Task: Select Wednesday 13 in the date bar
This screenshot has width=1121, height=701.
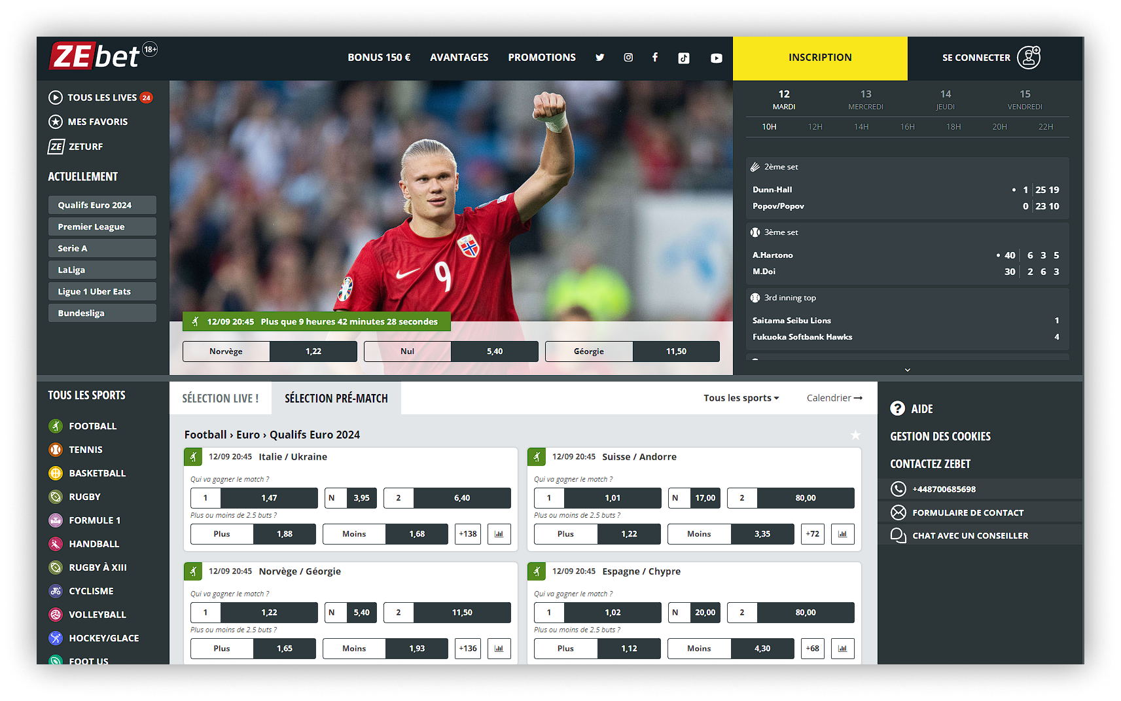Action: pos(865,98)
